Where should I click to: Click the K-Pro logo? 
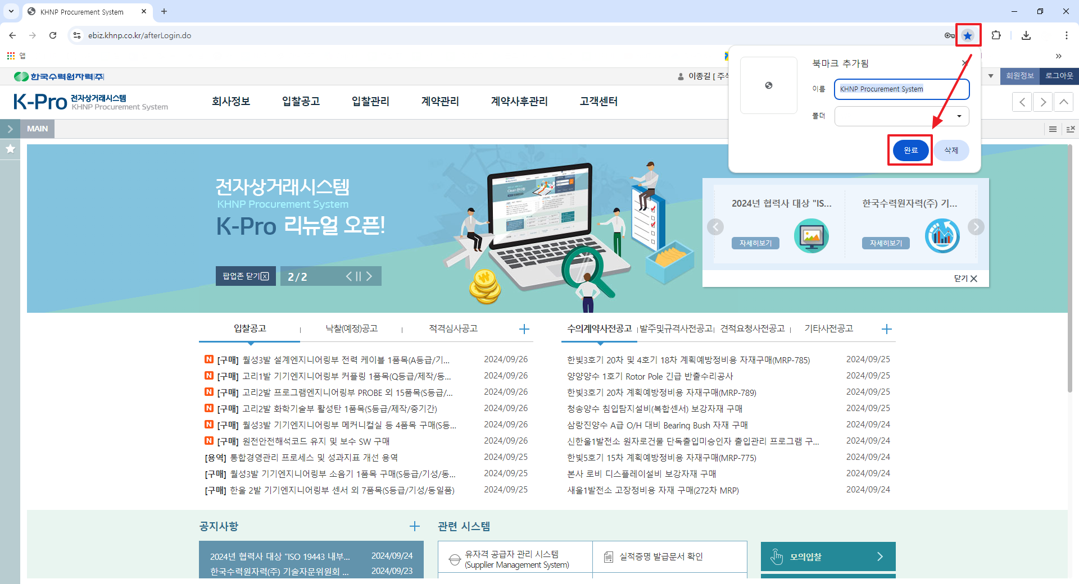90,102
